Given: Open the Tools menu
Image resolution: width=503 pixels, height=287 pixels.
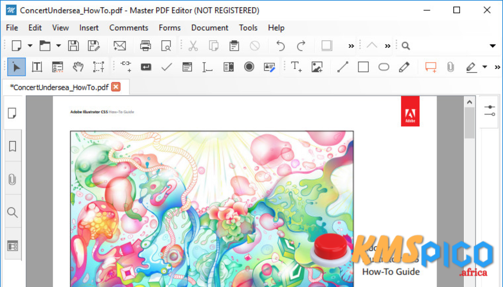Looking at the screenshot, I should pyautogui.click(x=248, y=28).
